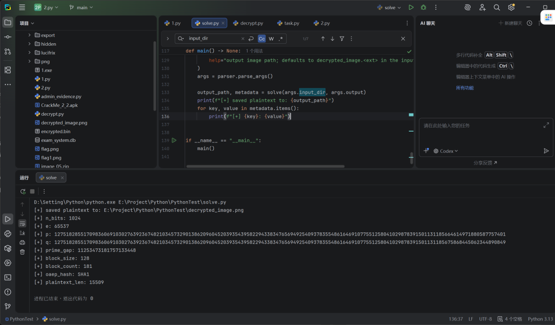Clear all console output trash icon
Viewport: 555px width, 325px height.
pos(22,252)
